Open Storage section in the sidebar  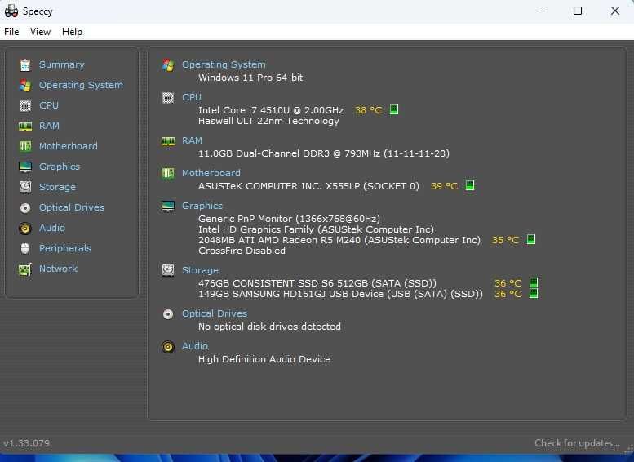pyautogui.click(x=57, y=187)
